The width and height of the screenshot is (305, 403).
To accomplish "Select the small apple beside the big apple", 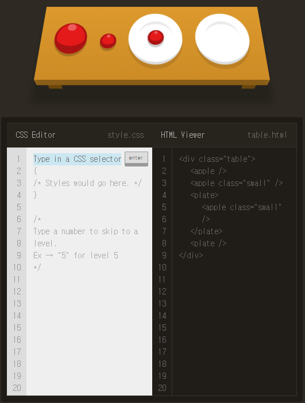I will 108,41.
